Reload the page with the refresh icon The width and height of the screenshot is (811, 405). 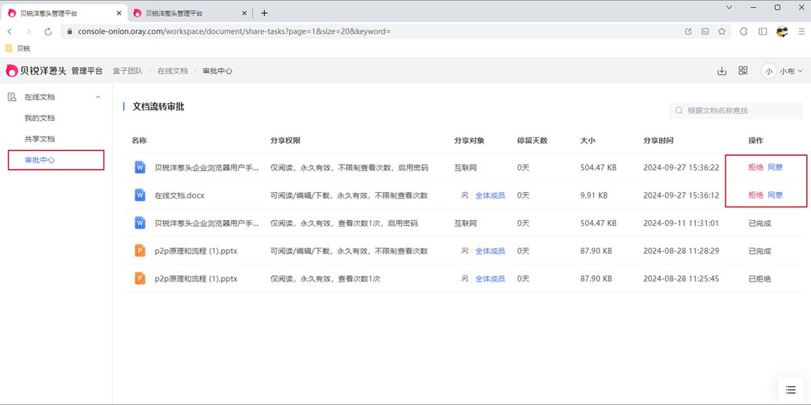(x=48, y=32)
